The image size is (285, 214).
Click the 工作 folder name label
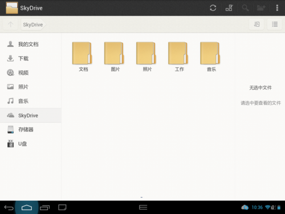180,69
